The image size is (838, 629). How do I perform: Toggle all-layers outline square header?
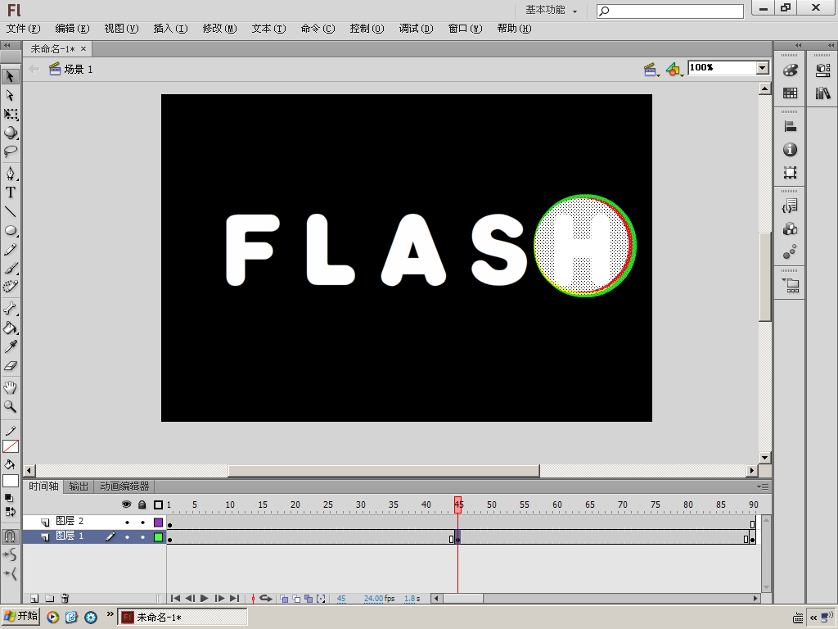158,505
